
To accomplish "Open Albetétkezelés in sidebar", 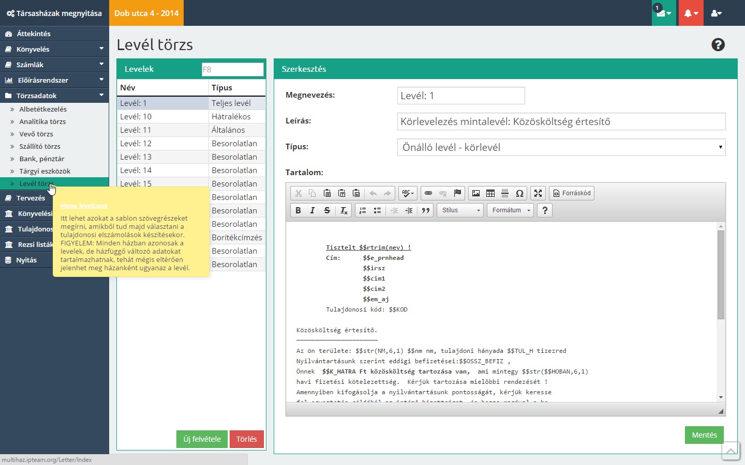I will coord(43,109).
